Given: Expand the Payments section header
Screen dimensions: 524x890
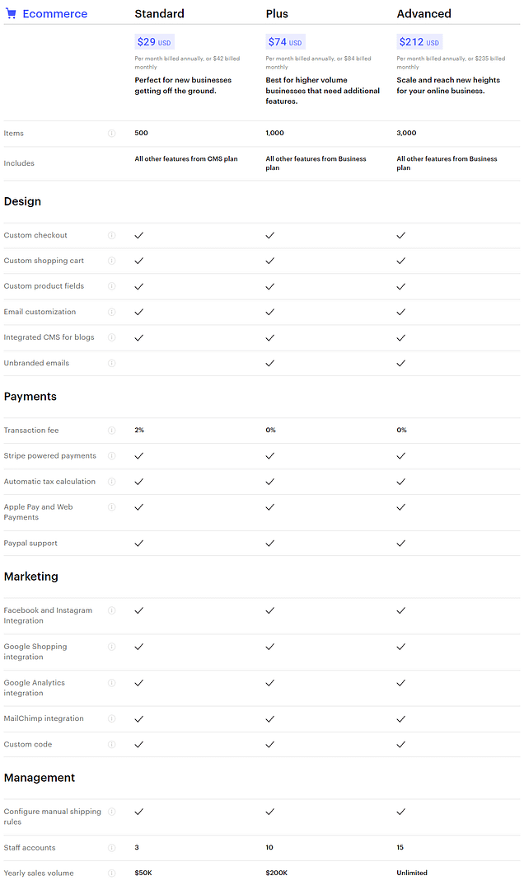Looking at the screenshot, I should pyautogui.click(x=30, y=397).
